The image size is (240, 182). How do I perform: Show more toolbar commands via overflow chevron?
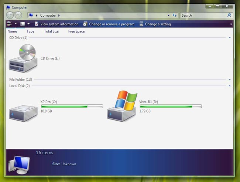click(231, 24)
